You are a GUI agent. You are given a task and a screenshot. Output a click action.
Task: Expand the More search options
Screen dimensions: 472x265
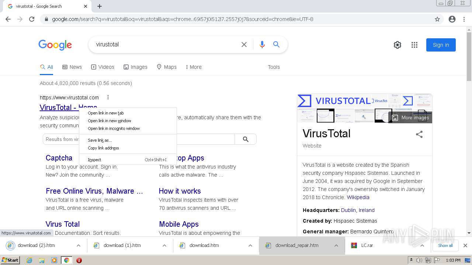[194, 67]
